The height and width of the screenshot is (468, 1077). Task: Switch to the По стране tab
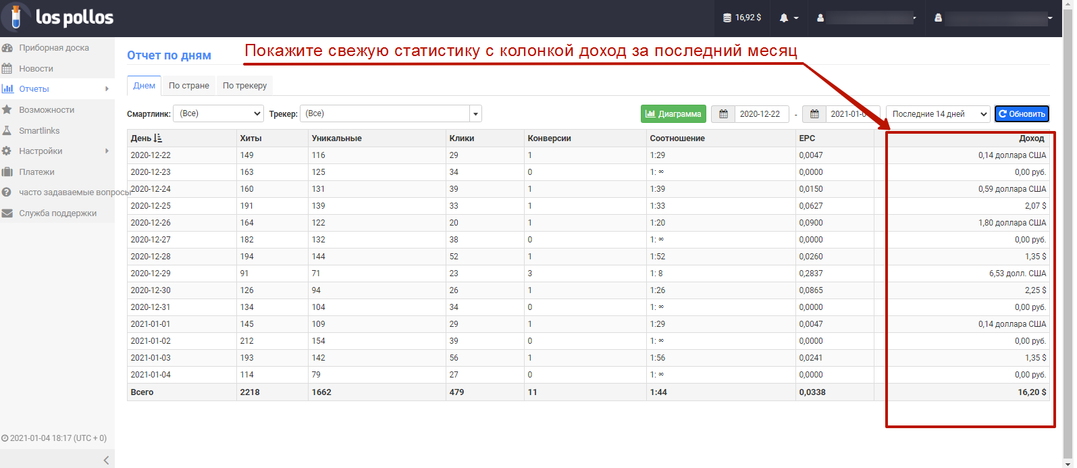click(x=189, y=86)
